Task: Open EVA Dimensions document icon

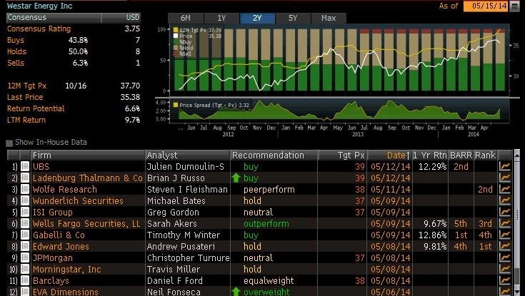Action: (x=25, y=291)
